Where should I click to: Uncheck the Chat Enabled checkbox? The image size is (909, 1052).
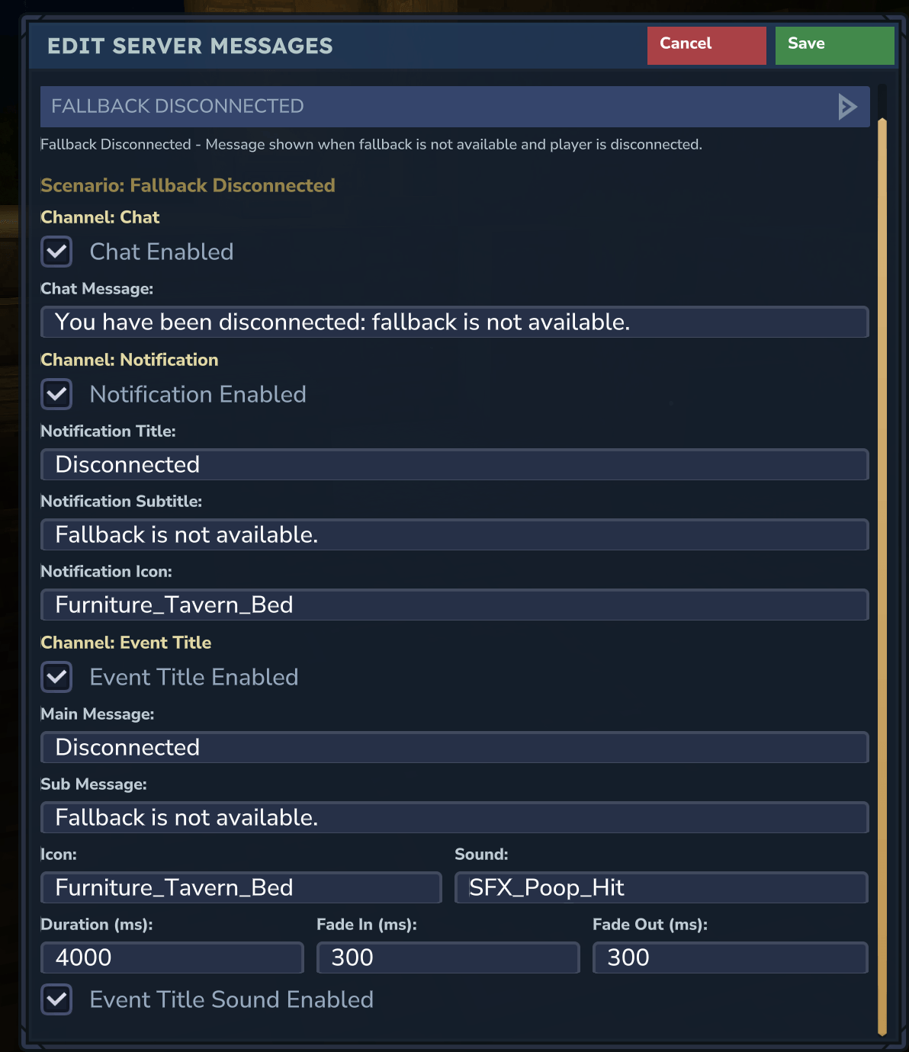(x=56, y=252)
